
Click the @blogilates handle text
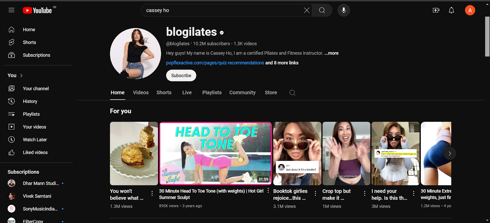pyautogui.click(x=178, y=44)
